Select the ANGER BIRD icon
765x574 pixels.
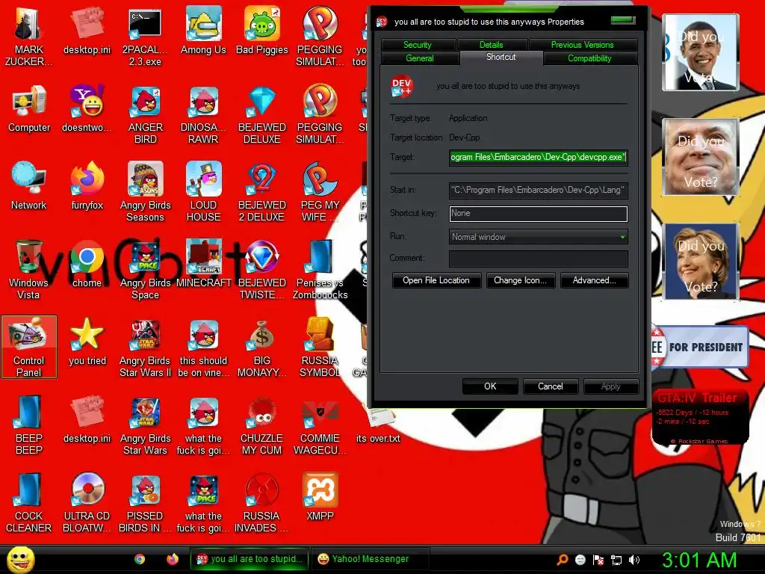click(x=146, y=114)
